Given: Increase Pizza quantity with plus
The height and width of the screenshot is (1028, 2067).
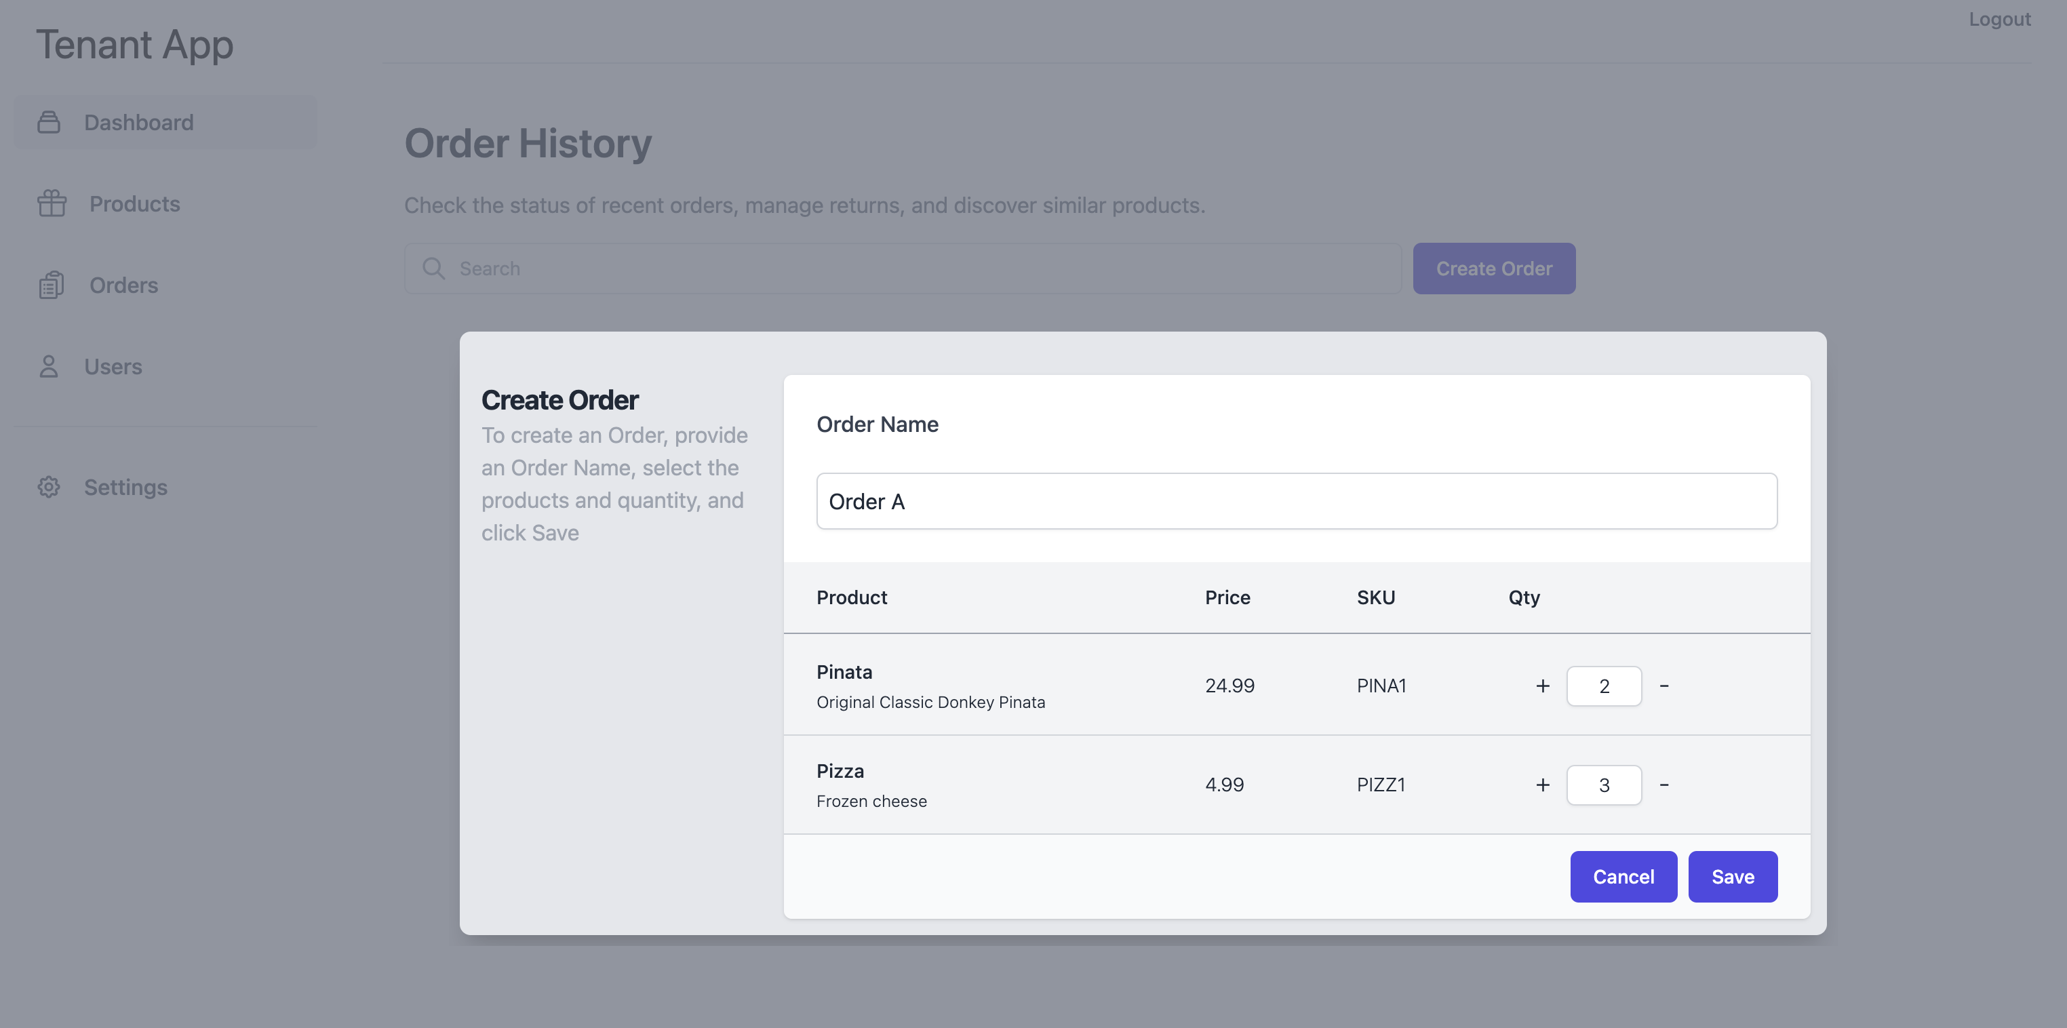Looking at the screenshot, I should click(x=1543, y=785).
